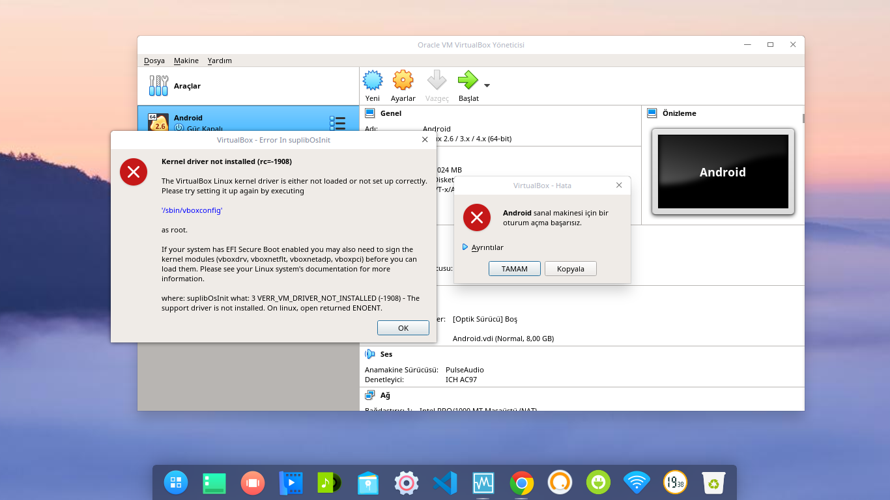This screenshot has width=890, height=500.
Task: Click the Android preview thumbnail
Action: click(x=723, y=172)
